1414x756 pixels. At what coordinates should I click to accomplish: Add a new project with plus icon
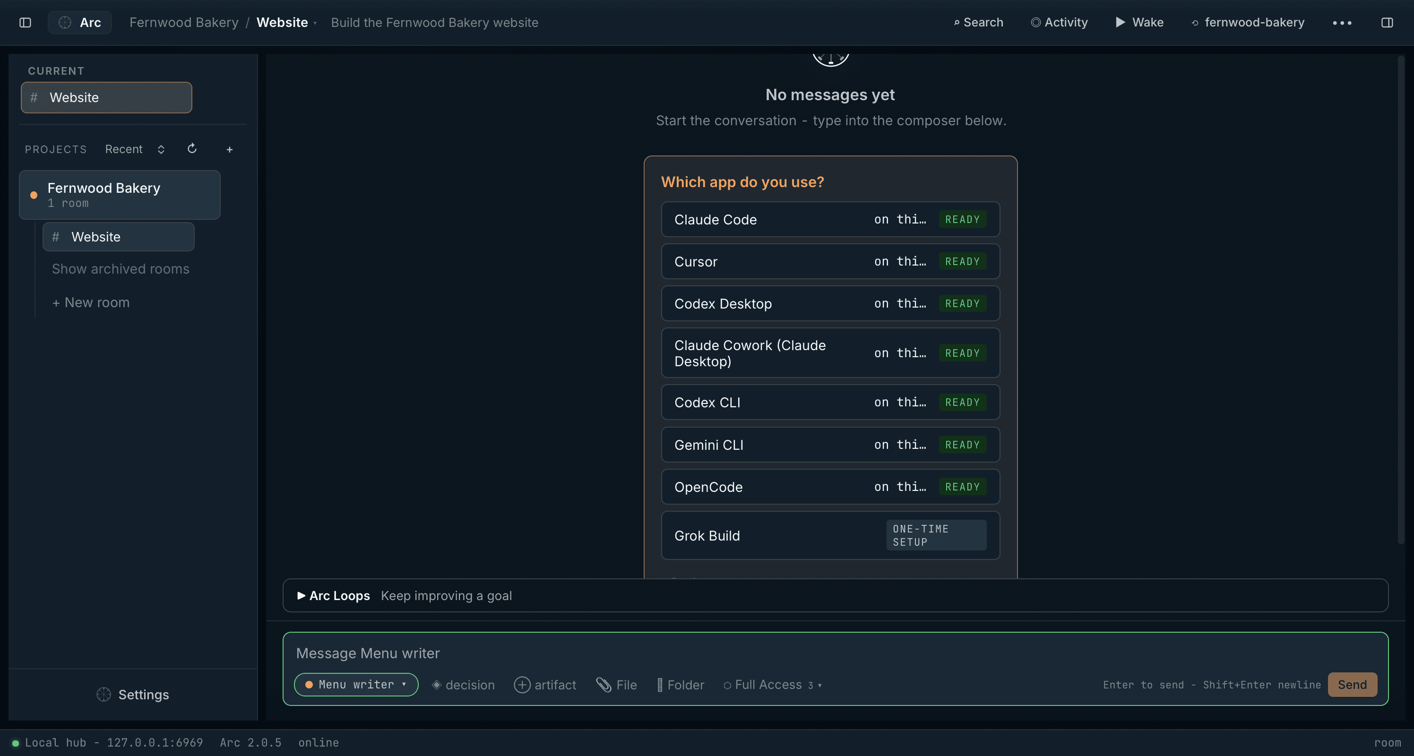tap(230, 149)
